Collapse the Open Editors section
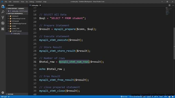The width and height of the screenshot is (175, 98). 7,8
